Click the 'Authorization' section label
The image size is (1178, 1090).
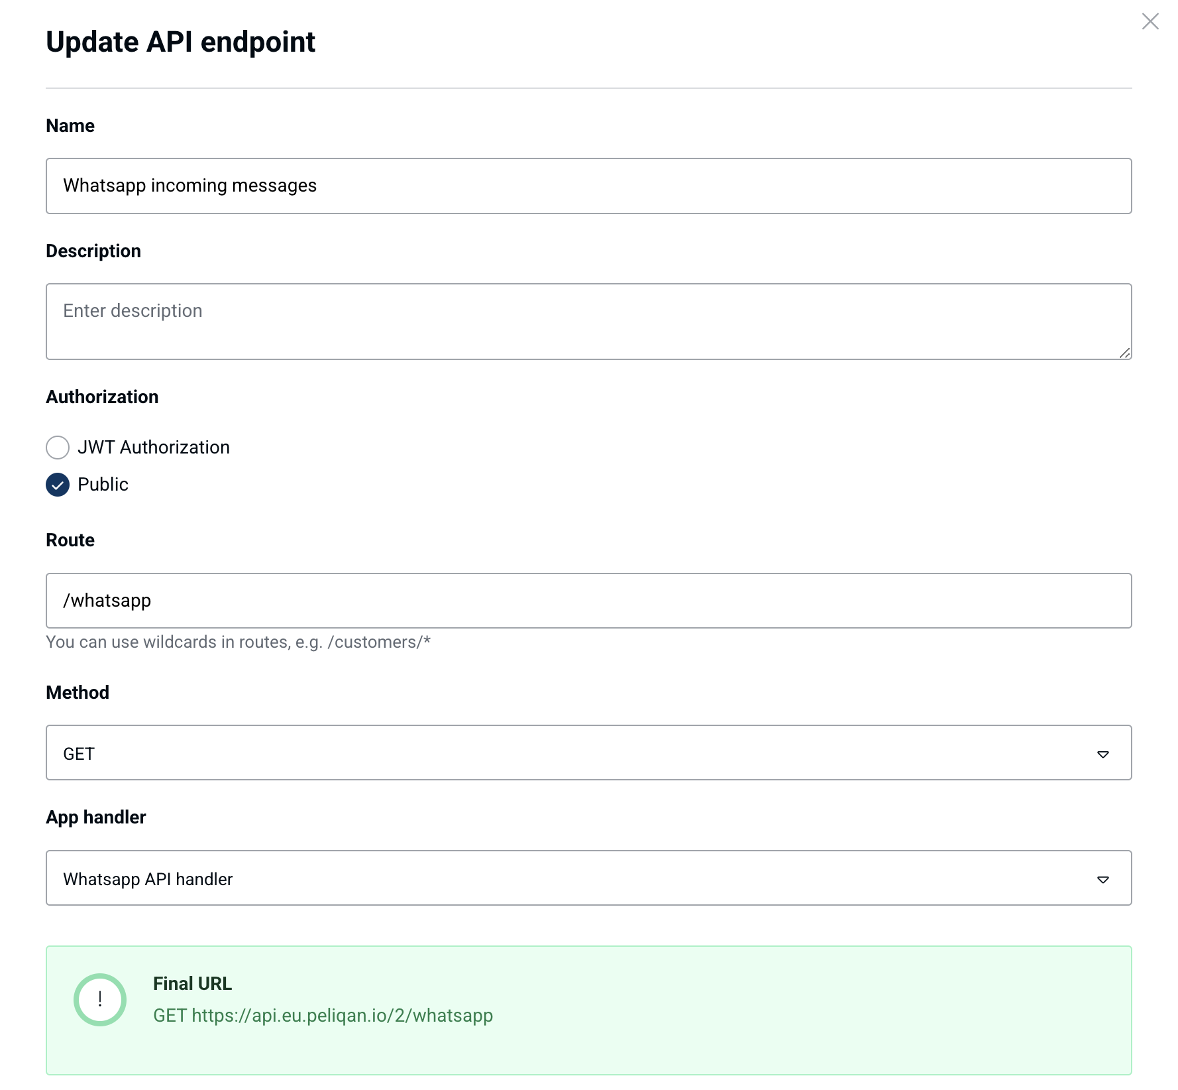click(x=102, y=397)
